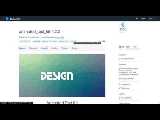
Task: Open the LICENSE link
Action: point(128,98)
